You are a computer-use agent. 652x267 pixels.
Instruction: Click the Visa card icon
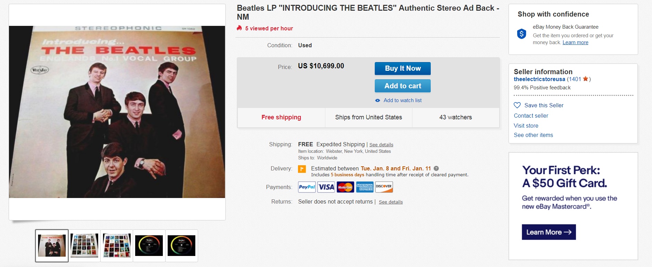click(x=326, y=187)
